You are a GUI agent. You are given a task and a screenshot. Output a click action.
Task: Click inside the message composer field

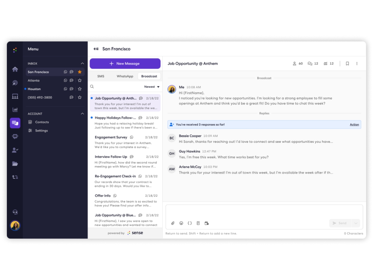264,212
